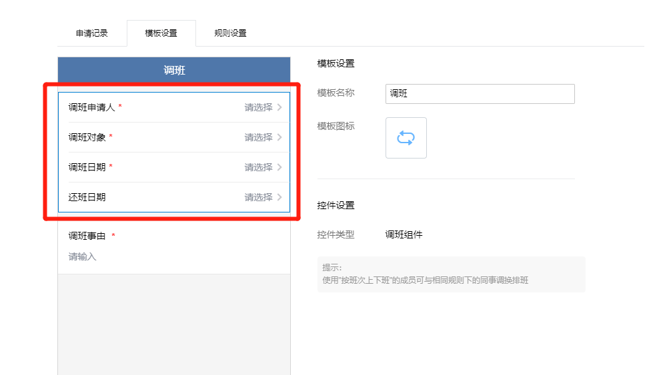
Task: Select the 调班日期 label text
Action: coord(87,167)
